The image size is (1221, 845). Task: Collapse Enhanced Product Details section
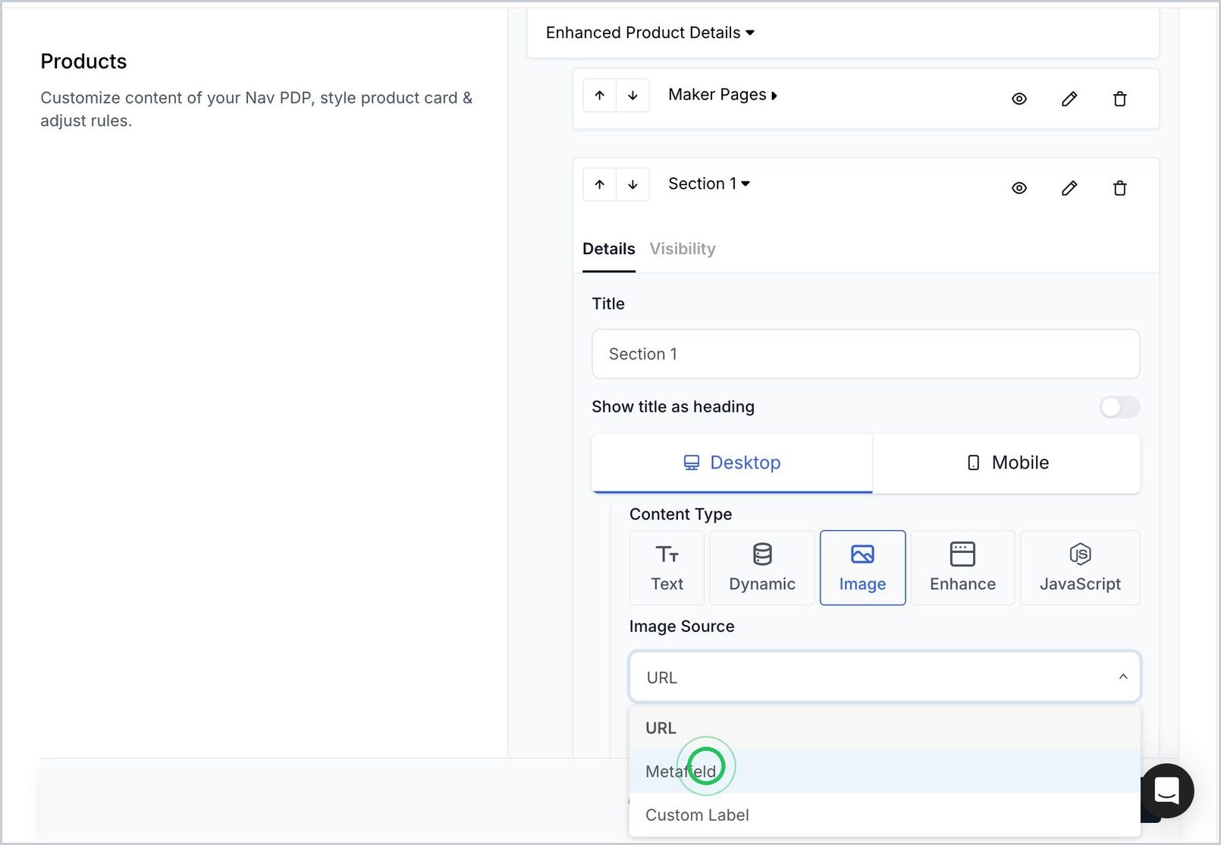pos(650,33)
